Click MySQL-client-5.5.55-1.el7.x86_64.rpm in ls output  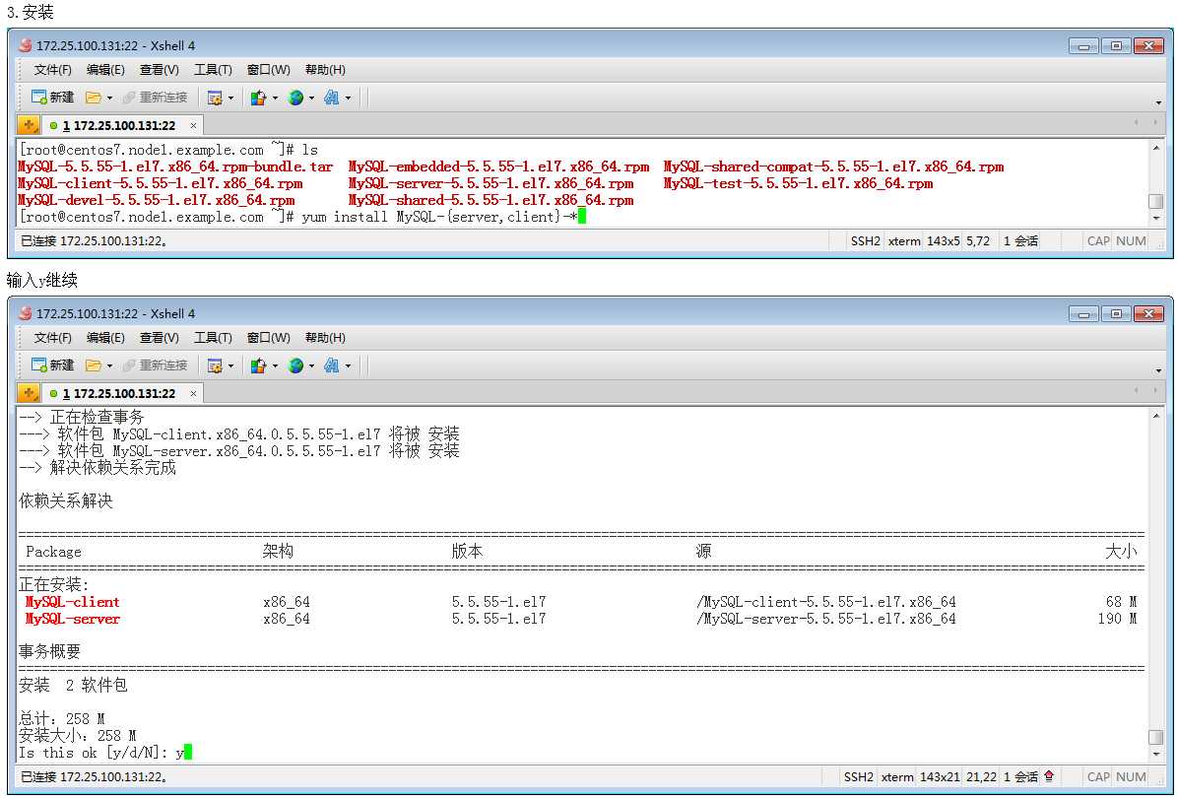160,183
